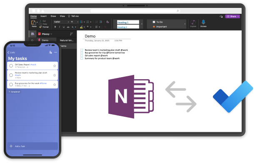The height and width of the screenshot is (163, 258).
Task: Check the 'Summary for product team @work' box
Action: pyautogui.click(x=82, y=58)
